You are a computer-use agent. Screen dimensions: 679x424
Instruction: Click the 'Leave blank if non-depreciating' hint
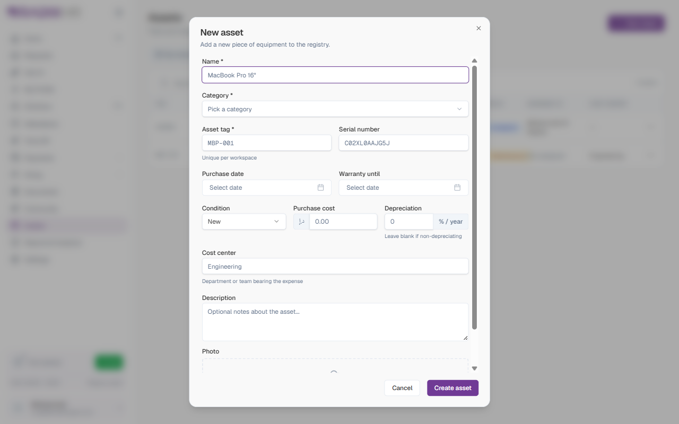click(x=423, y=236)
